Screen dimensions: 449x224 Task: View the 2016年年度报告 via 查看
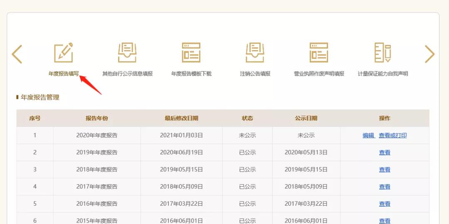[385, 204]
